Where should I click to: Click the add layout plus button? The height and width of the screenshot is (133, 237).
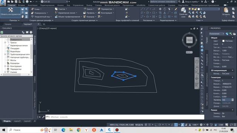(x=35, y=121)
